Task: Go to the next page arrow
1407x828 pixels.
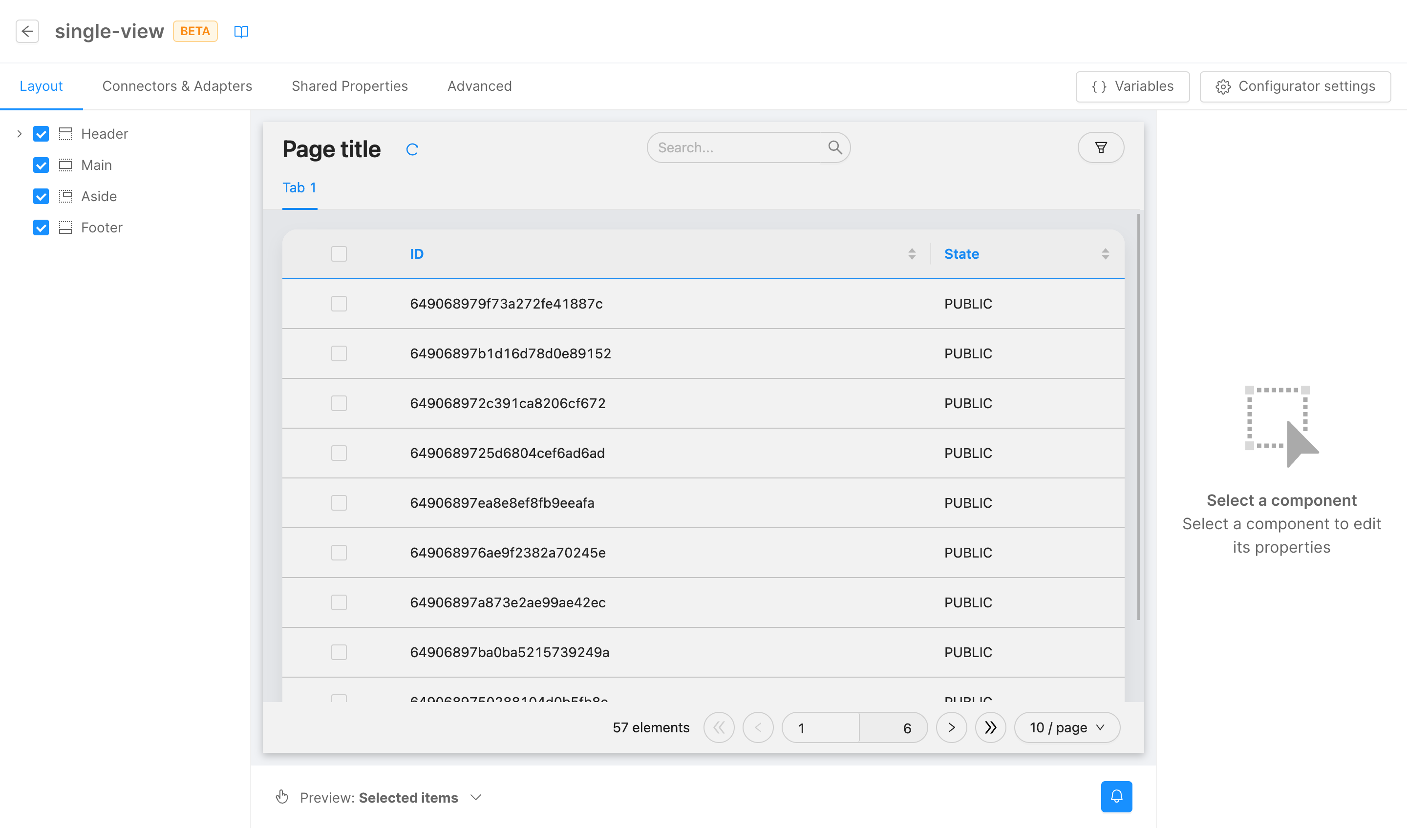Action: point(951,727)
